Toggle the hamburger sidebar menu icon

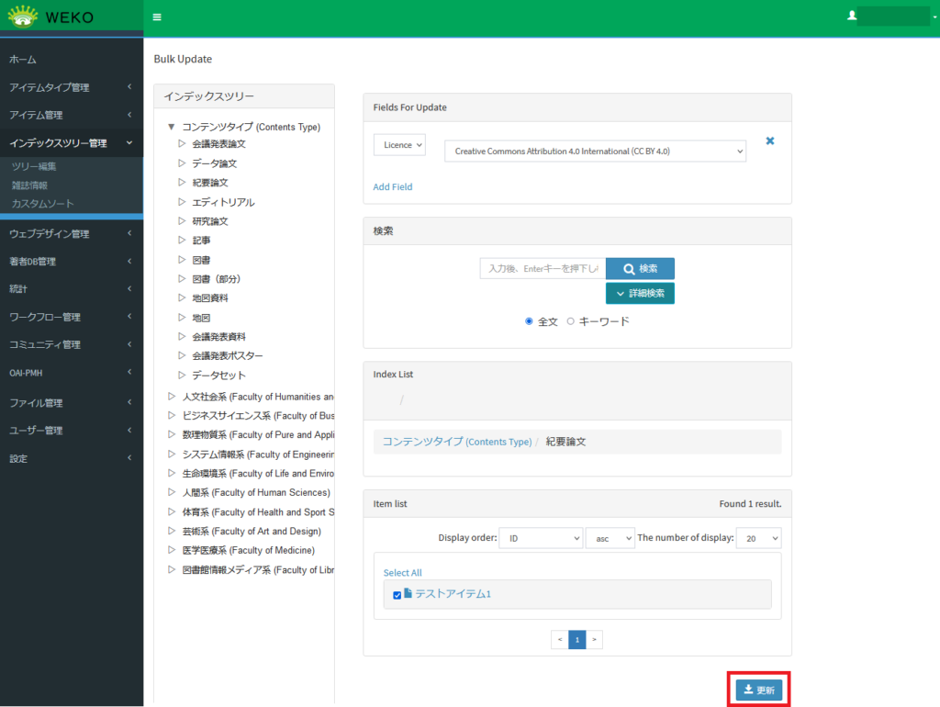(157, 17)
